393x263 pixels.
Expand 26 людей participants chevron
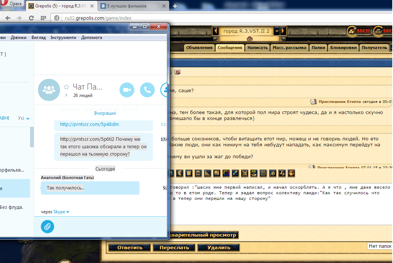pyautogui.click(x=66, y=95)
